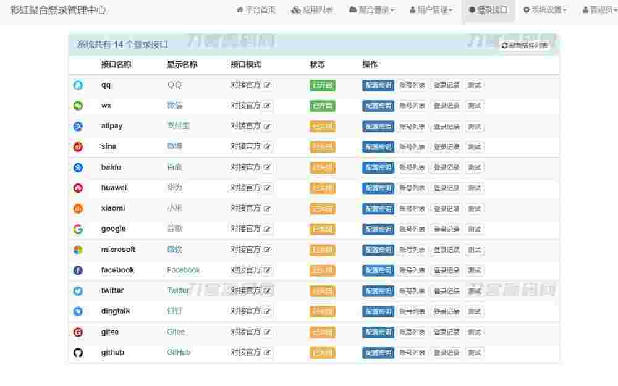Click the facebook logo icon

[78, 271]
